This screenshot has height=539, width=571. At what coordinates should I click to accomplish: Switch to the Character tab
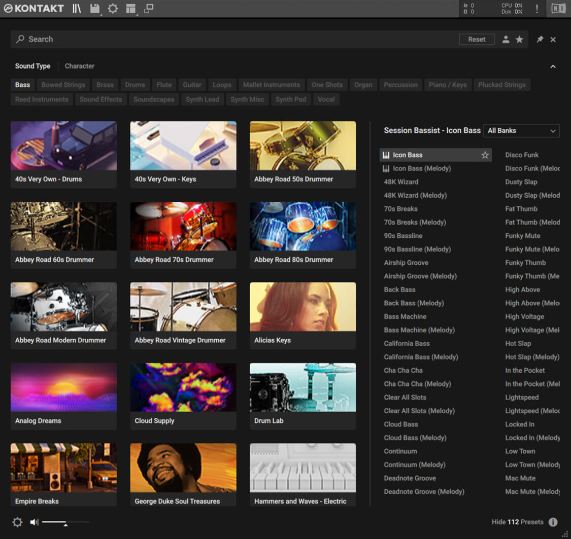point(80,66)
